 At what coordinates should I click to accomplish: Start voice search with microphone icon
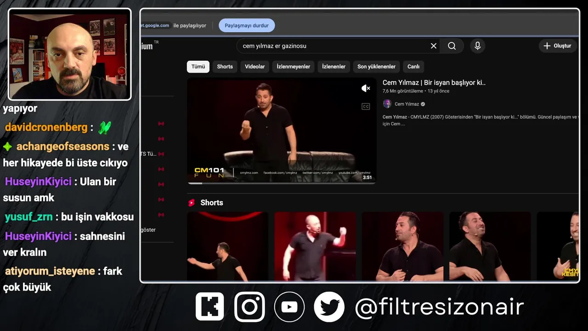[477, 46]
